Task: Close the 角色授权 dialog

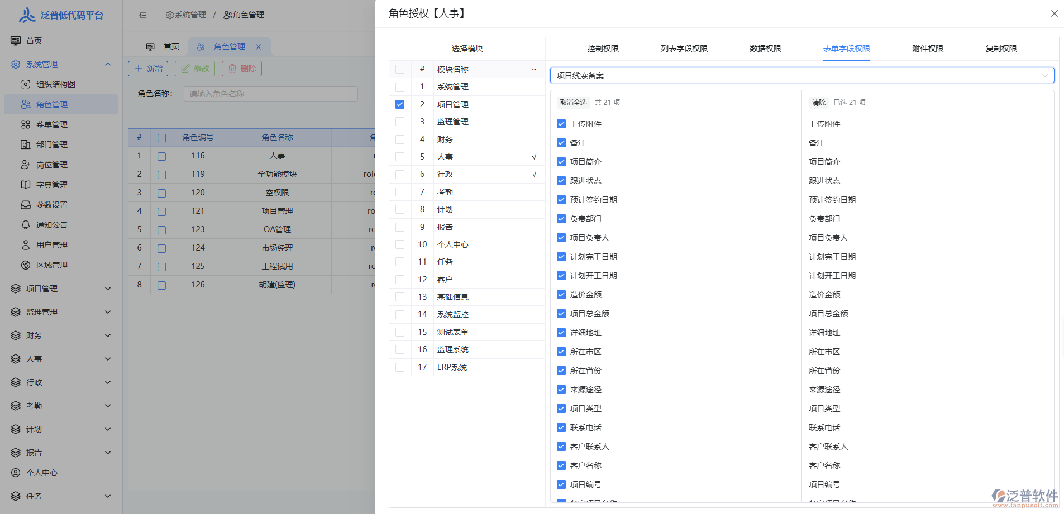Action: click(x=1054, y=13)
